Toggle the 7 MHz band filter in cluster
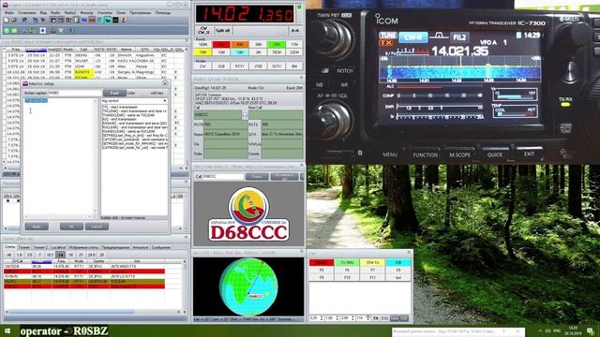This screenshot has width=600, height=337. [x=39, y=255]
